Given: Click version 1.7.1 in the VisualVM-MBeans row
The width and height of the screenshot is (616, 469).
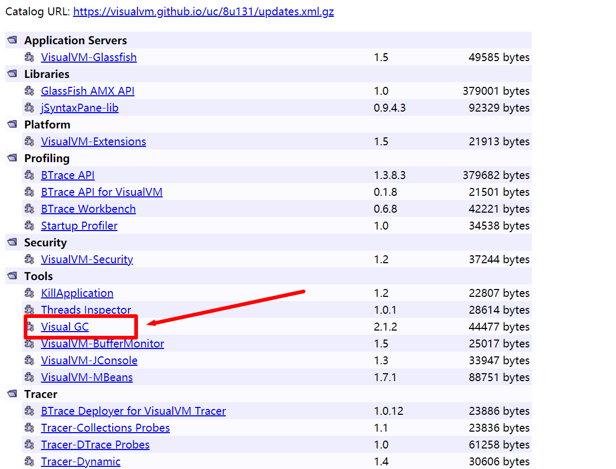Looking at the screenshot, I should [385, 377].
